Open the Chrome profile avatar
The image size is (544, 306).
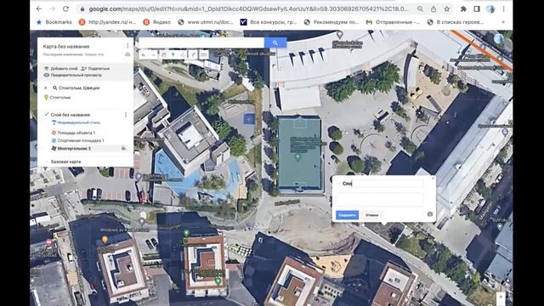click(490, 9)
